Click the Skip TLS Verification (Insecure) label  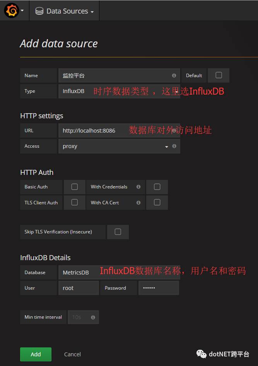pos(58,232)
